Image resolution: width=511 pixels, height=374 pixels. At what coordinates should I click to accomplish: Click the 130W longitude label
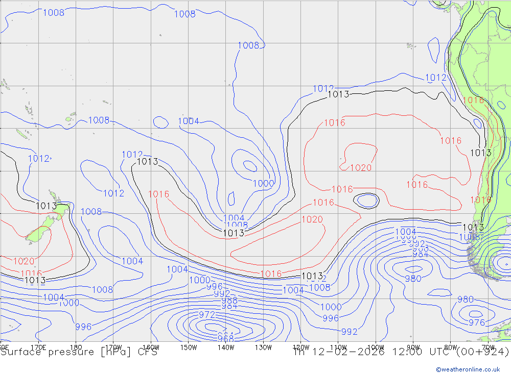coord(263,347)
